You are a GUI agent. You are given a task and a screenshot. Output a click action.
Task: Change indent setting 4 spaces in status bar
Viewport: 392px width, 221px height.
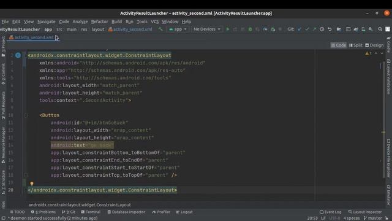click(352, 219)
